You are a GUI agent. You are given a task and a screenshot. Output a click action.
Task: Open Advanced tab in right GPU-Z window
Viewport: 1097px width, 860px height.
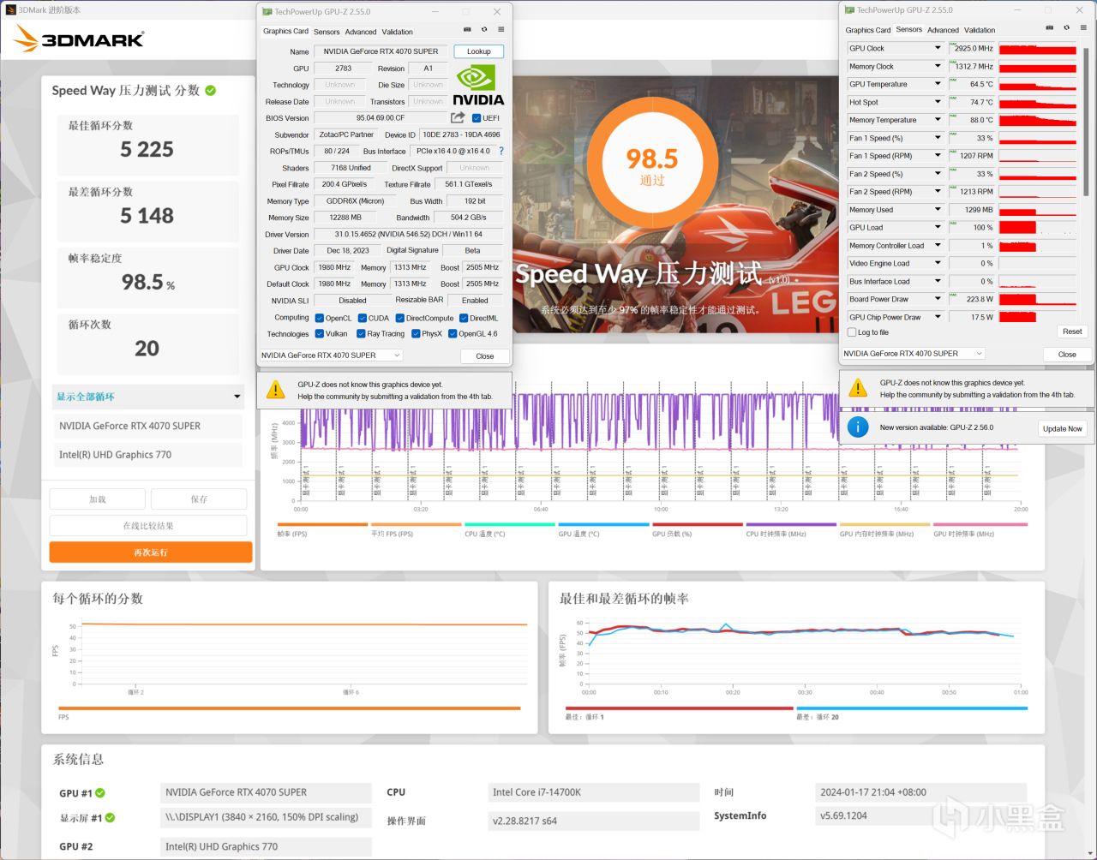tap(943, 30)
